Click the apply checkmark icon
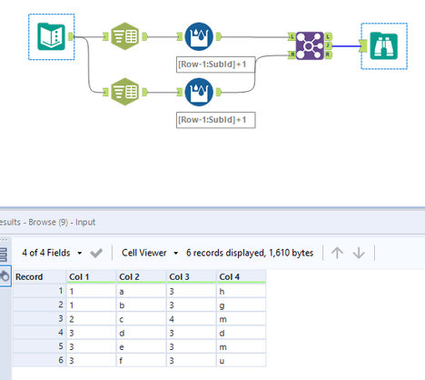Image resolution: width=425 pixels, height=380 pixels. click(x=96, y=253)
